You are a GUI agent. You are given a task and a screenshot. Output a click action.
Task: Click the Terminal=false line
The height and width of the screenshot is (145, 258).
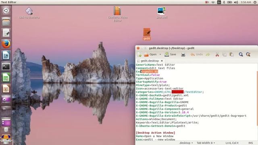coord(148,75)
